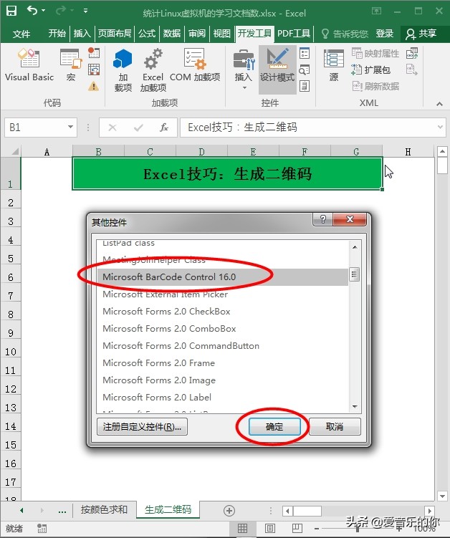Click control list scroll down arrow
The width and height of the screenshot is (450, 538).
click(x=355, y=407)
